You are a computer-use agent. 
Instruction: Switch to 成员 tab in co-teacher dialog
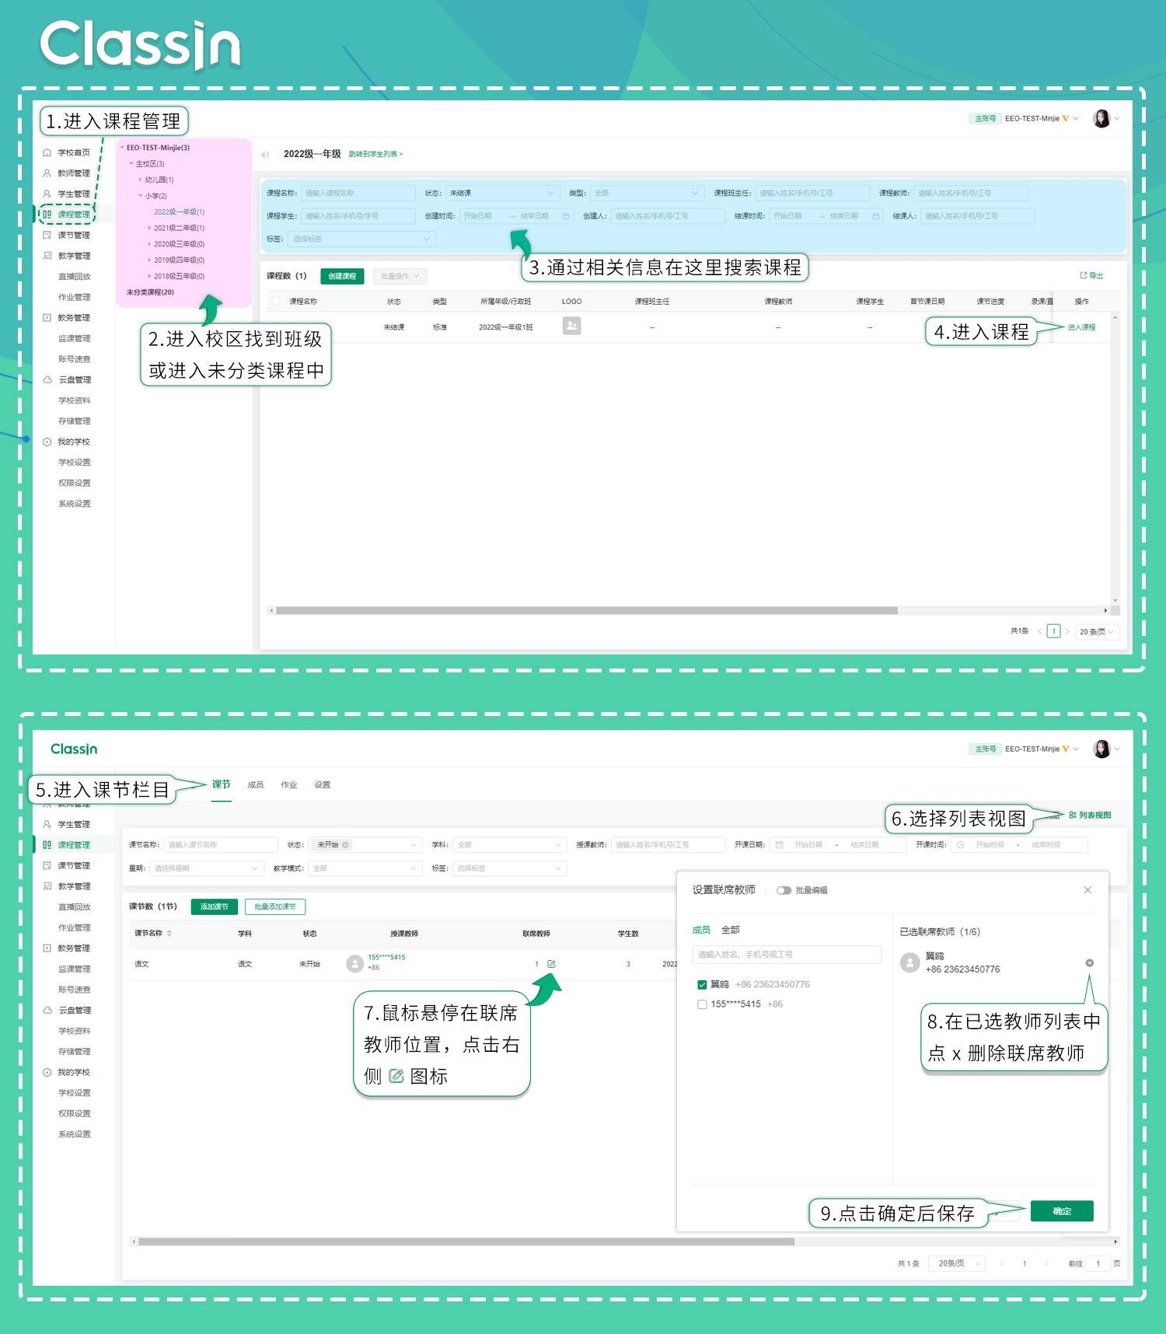[701, 930]
